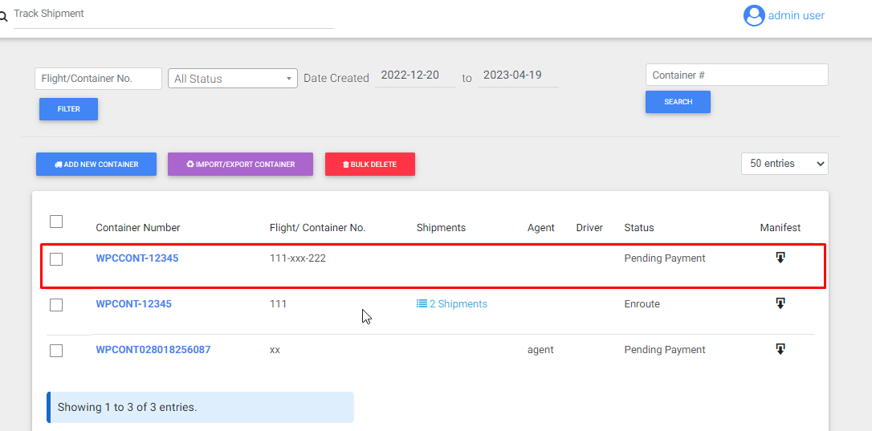The image size is (872, 431).
Task: Click the Showing 1 to 3 entries notice
Action: [200, 407]
